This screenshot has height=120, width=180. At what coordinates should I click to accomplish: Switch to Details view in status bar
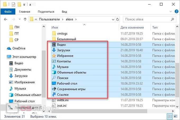point(169,117)
